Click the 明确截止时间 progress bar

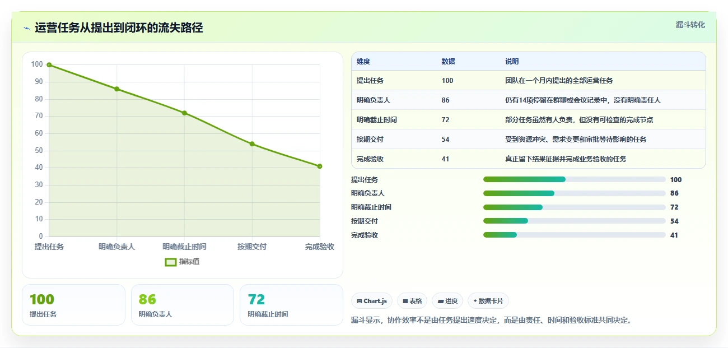(x=575, y=207)
